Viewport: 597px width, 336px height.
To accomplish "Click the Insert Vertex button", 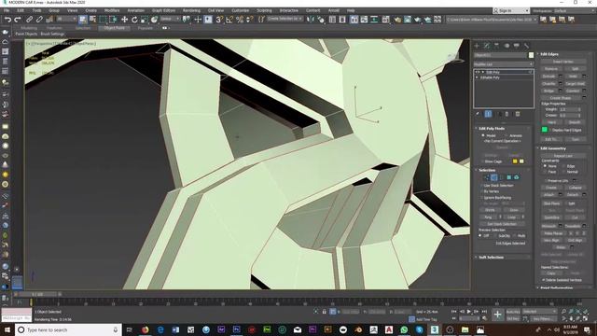I will point(563,62).
